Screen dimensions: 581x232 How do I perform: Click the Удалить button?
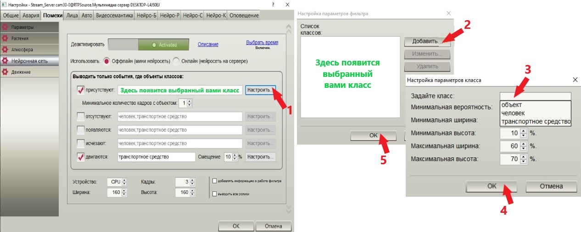pos(427,66)
